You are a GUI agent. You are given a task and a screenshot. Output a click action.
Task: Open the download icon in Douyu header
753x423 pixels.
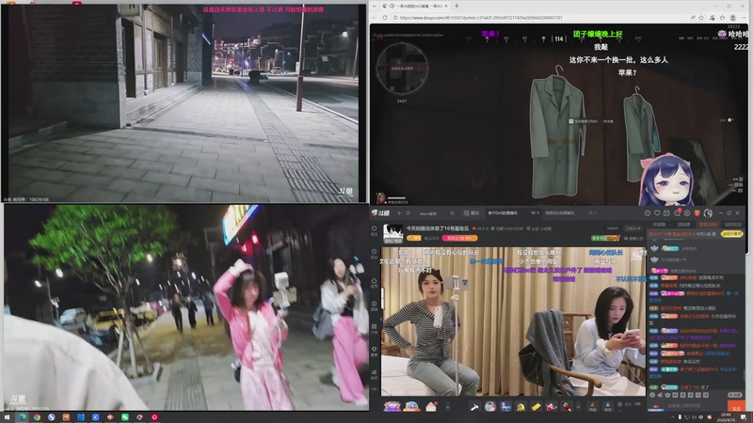[648, 213]
